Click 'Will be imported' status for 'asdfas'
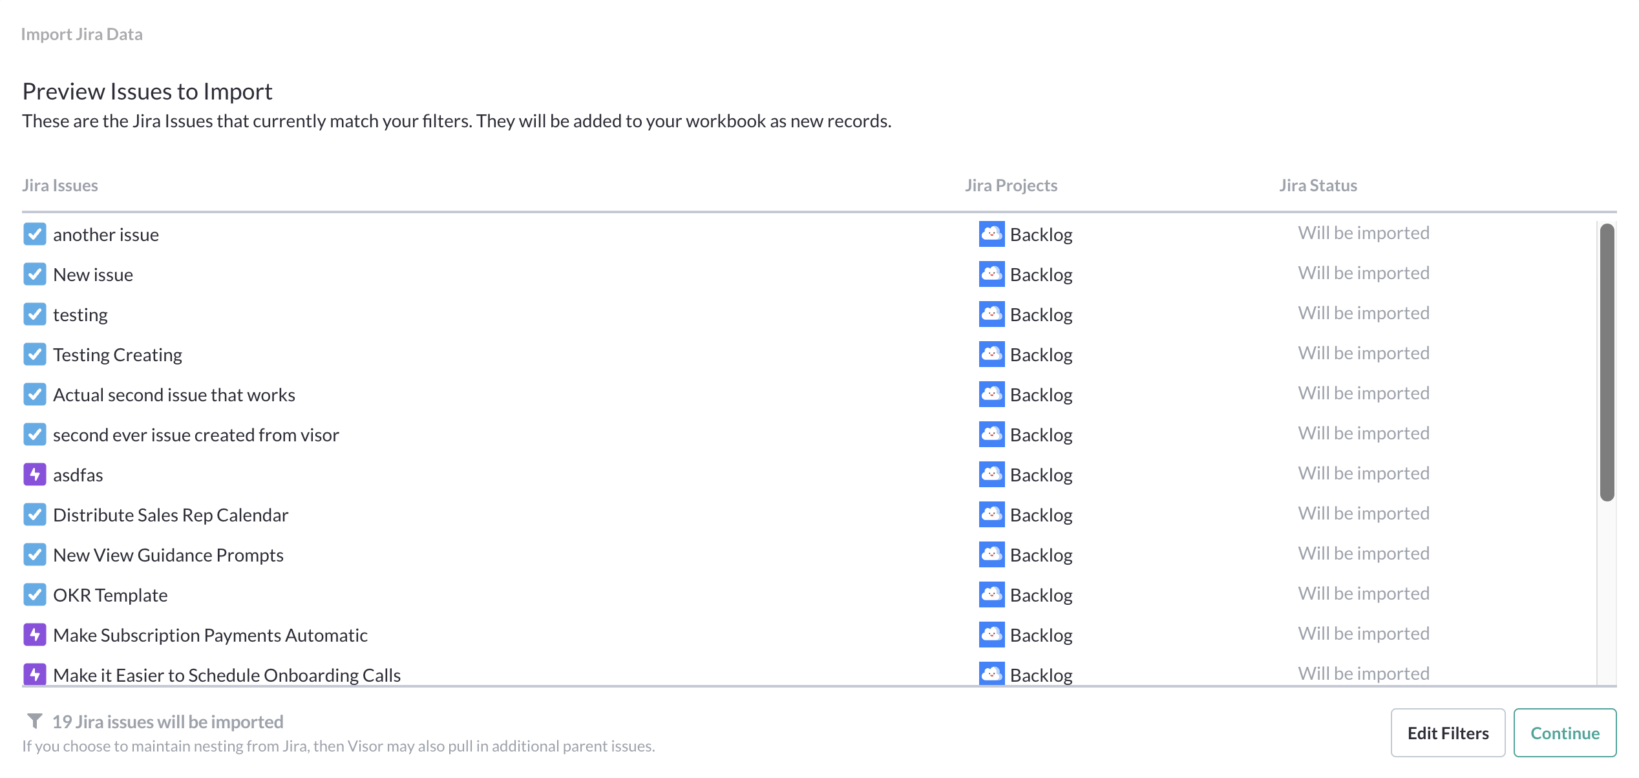The height and width of the screenshot is (778, 1639). pyautogui.click(x=1364, y=473)
